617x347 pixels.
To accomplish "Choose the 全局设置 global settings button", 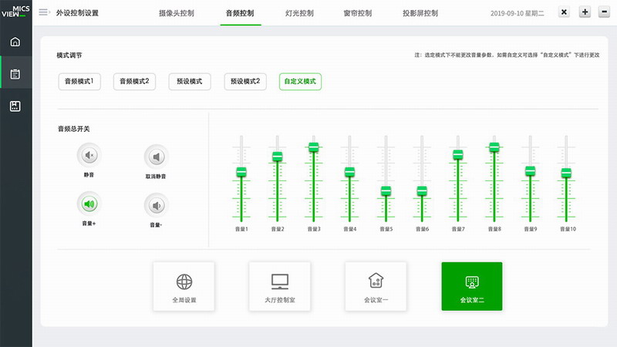I will coord(184,286).
